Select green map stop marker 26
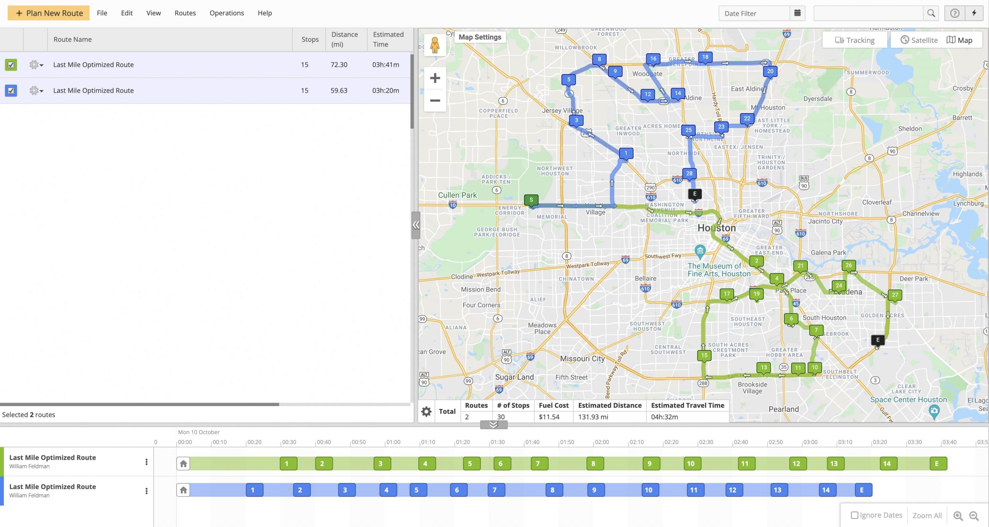989x527 pixels. pos(848,265)
